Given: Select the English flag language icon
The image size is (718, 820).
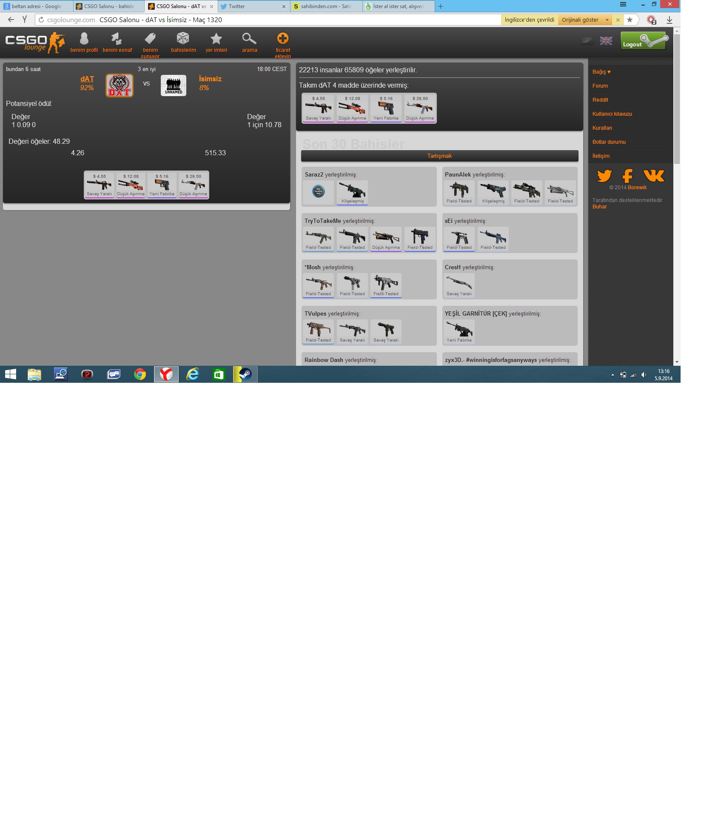Looking at the screenshot, I should click(x=606, y=41).
